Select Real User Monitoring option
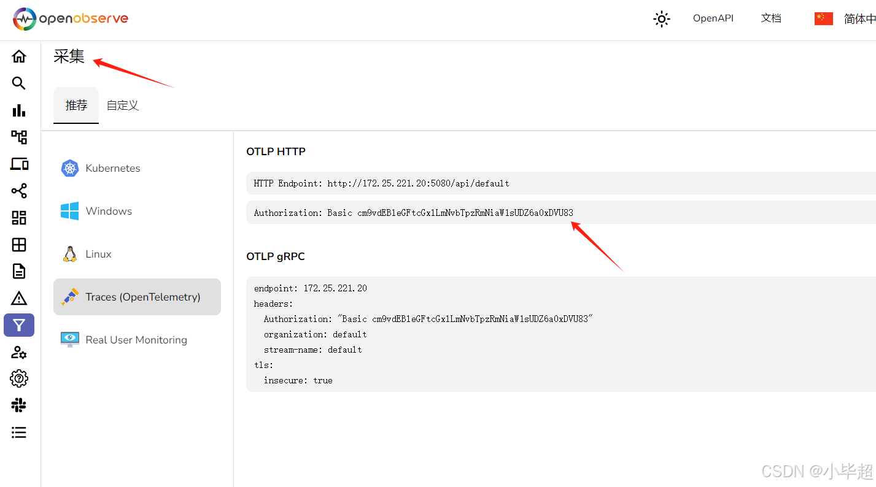Viewport: 876px width, 487px height. point(137,340)
